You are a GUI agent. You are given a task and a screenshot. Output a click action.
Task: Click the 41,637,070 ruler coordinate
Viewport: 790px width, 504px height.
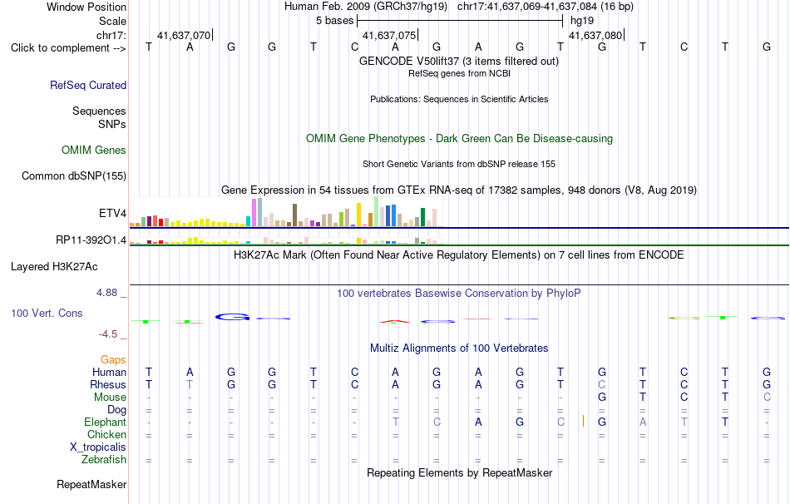click(184, 35)
